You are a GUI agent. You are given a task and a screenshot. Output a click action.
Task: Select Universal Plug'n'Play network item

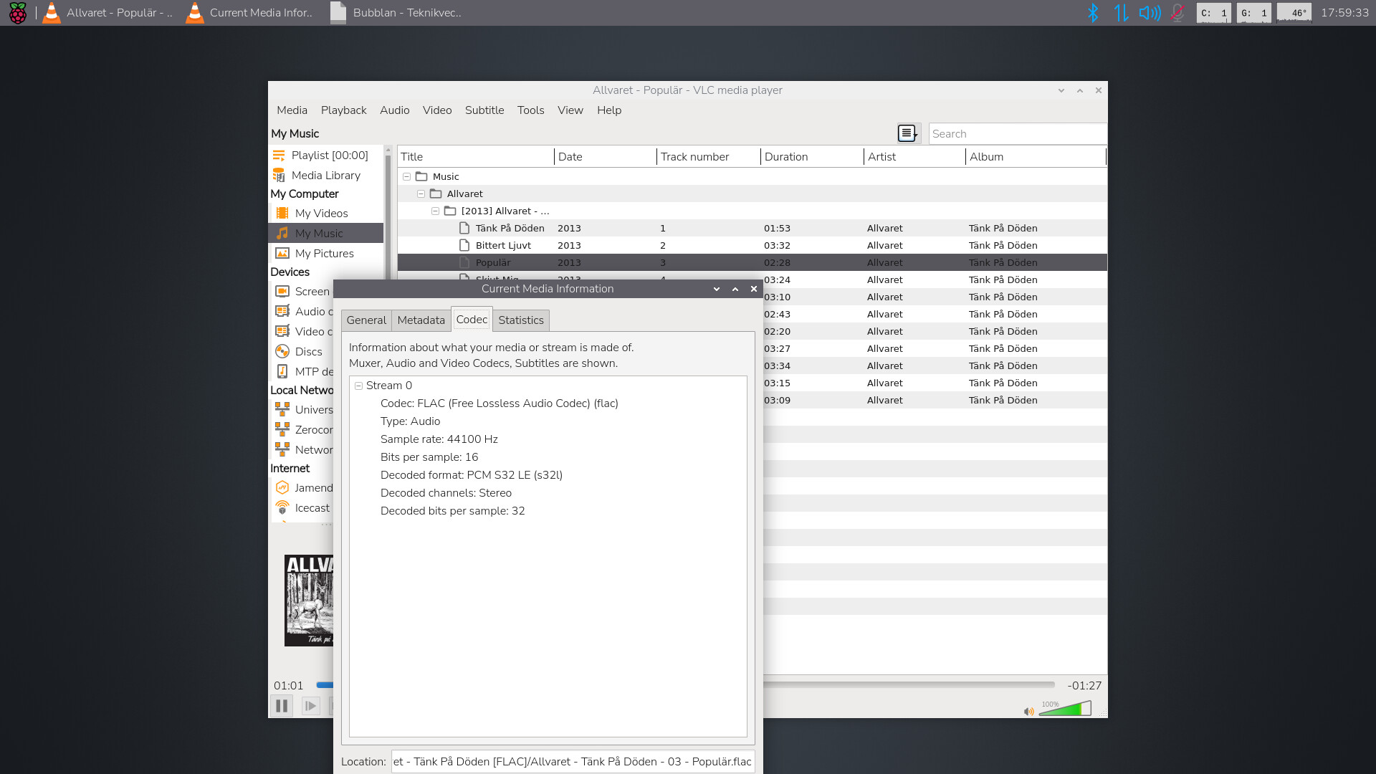(302, 410)
